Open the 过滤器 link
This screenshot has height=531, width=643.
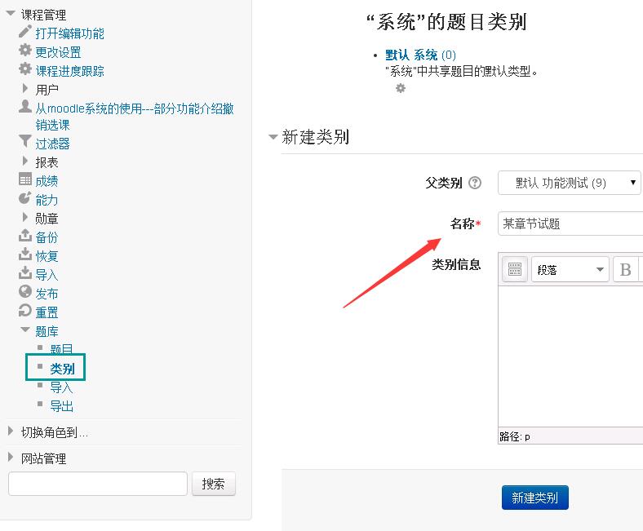(52, 144)
